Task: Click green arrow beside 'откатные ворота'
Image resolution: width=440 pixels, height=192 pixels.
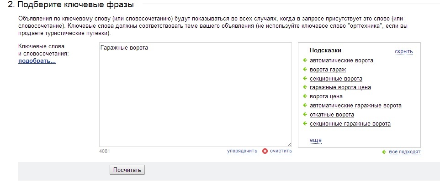Action: [305, 114]
